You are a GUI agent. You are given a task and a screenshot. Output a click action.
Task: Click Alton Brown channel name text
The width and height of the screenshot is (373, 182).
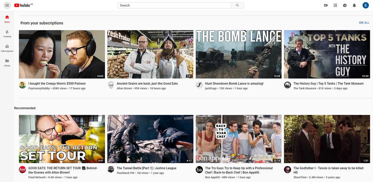tap(124, 89)
